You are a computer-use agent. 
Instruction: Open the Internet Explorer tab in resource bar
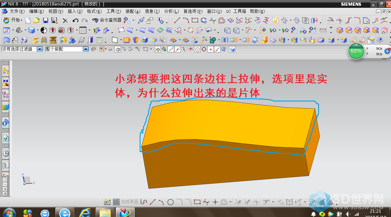[5, 138]
